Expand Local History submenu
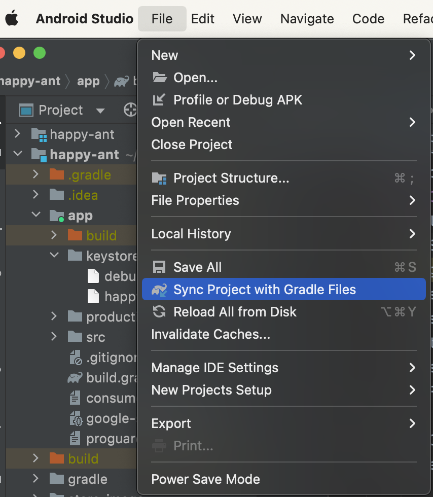The image size is (433, 497). pyautogui.click(x=284, y=234)
